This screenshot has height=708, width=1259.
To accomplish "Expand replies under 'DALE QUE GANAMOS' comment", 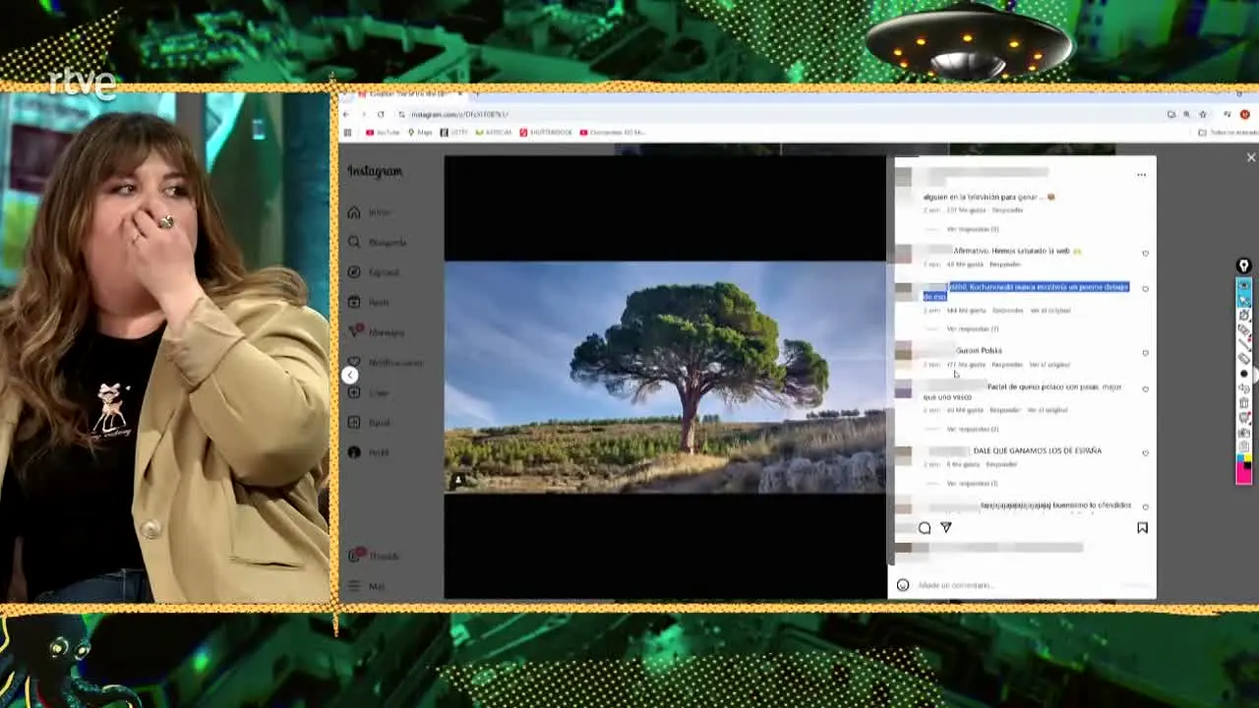I will click(x=972, y=484).
